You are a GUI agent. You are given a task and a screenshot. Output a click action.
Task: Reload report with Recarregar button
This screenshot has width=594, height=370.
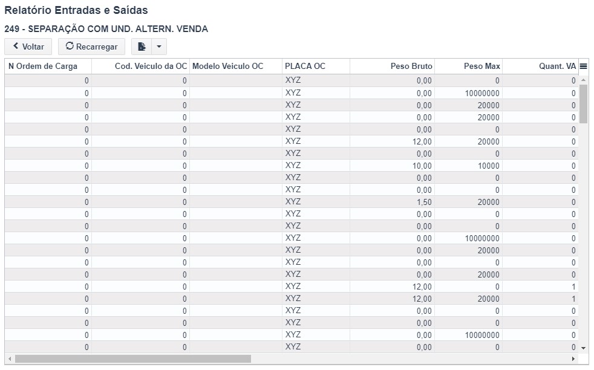pyautogui.click(x=91, y=47)
